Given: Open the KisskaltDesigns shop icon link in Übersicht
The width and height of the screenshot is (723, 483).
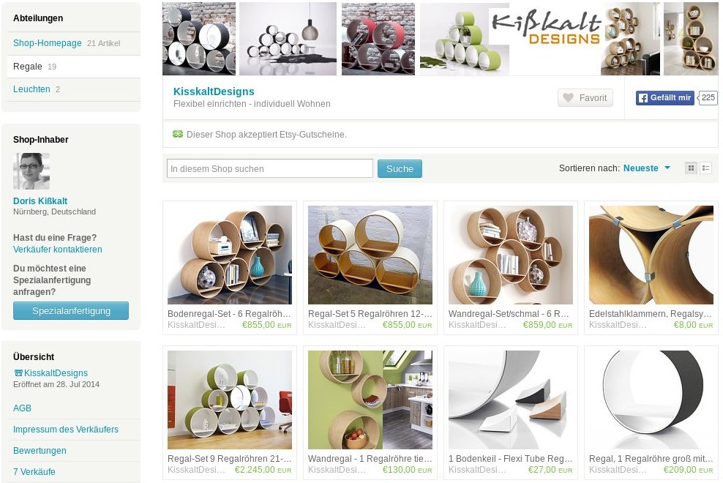Looking at the screenshot, I should (x=50, y=372).
